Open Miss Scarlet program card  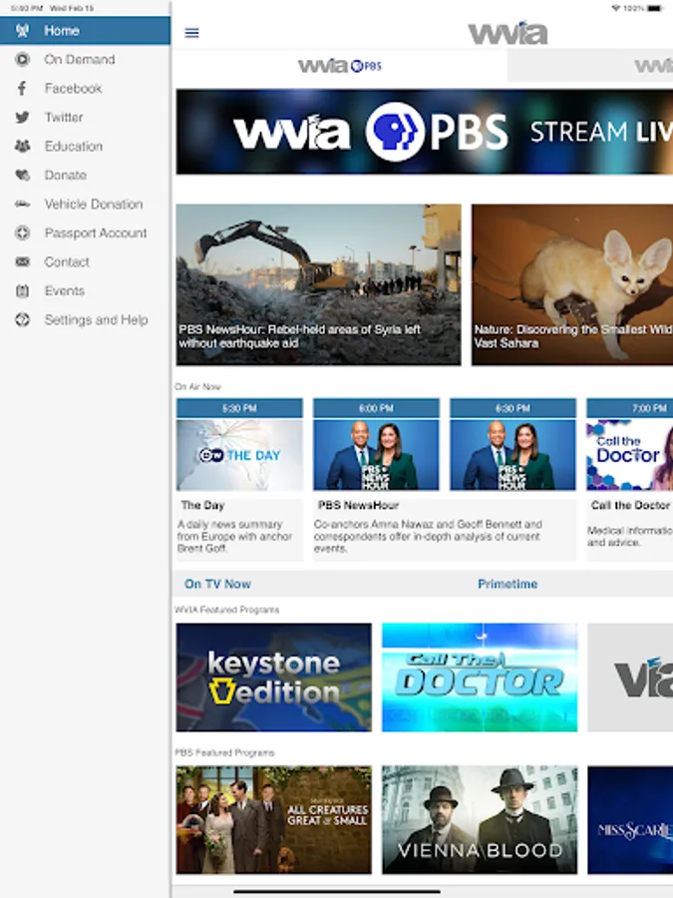(x=630, y=819)
